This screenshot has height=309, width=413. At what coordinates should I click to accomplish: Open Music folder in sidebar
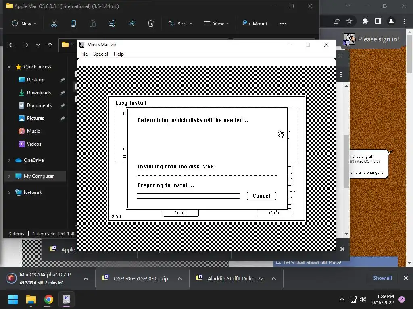click(x=33, y=131)
